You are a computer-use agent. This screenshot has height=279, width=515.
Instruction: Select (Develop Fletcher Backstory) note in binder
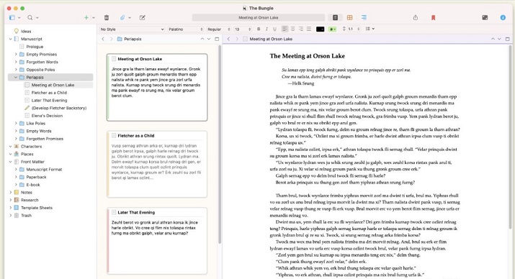click(59, 108)
